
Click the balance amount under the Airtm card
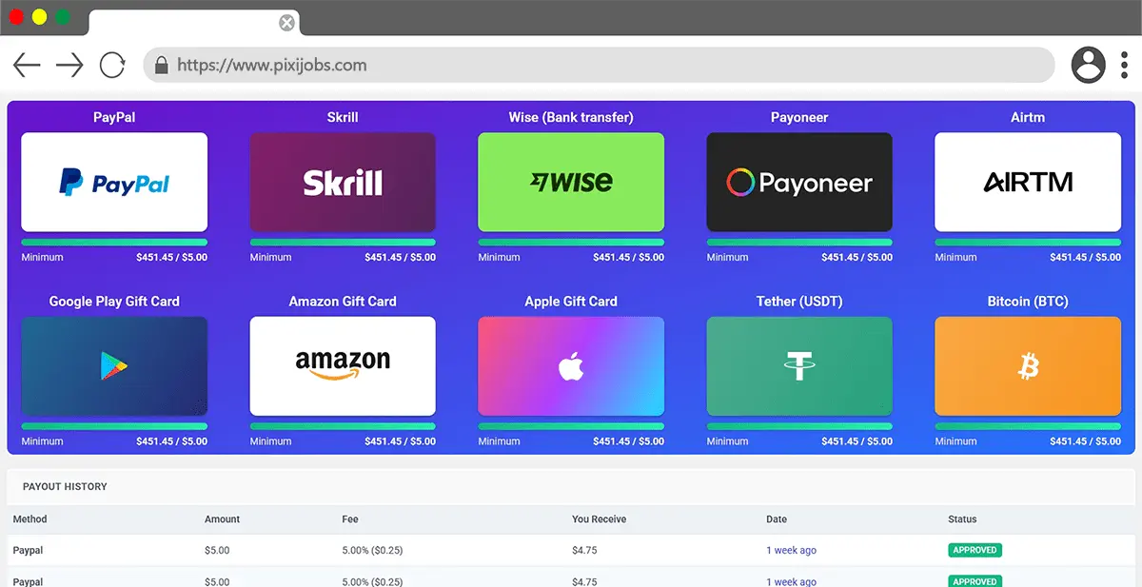1085,257
